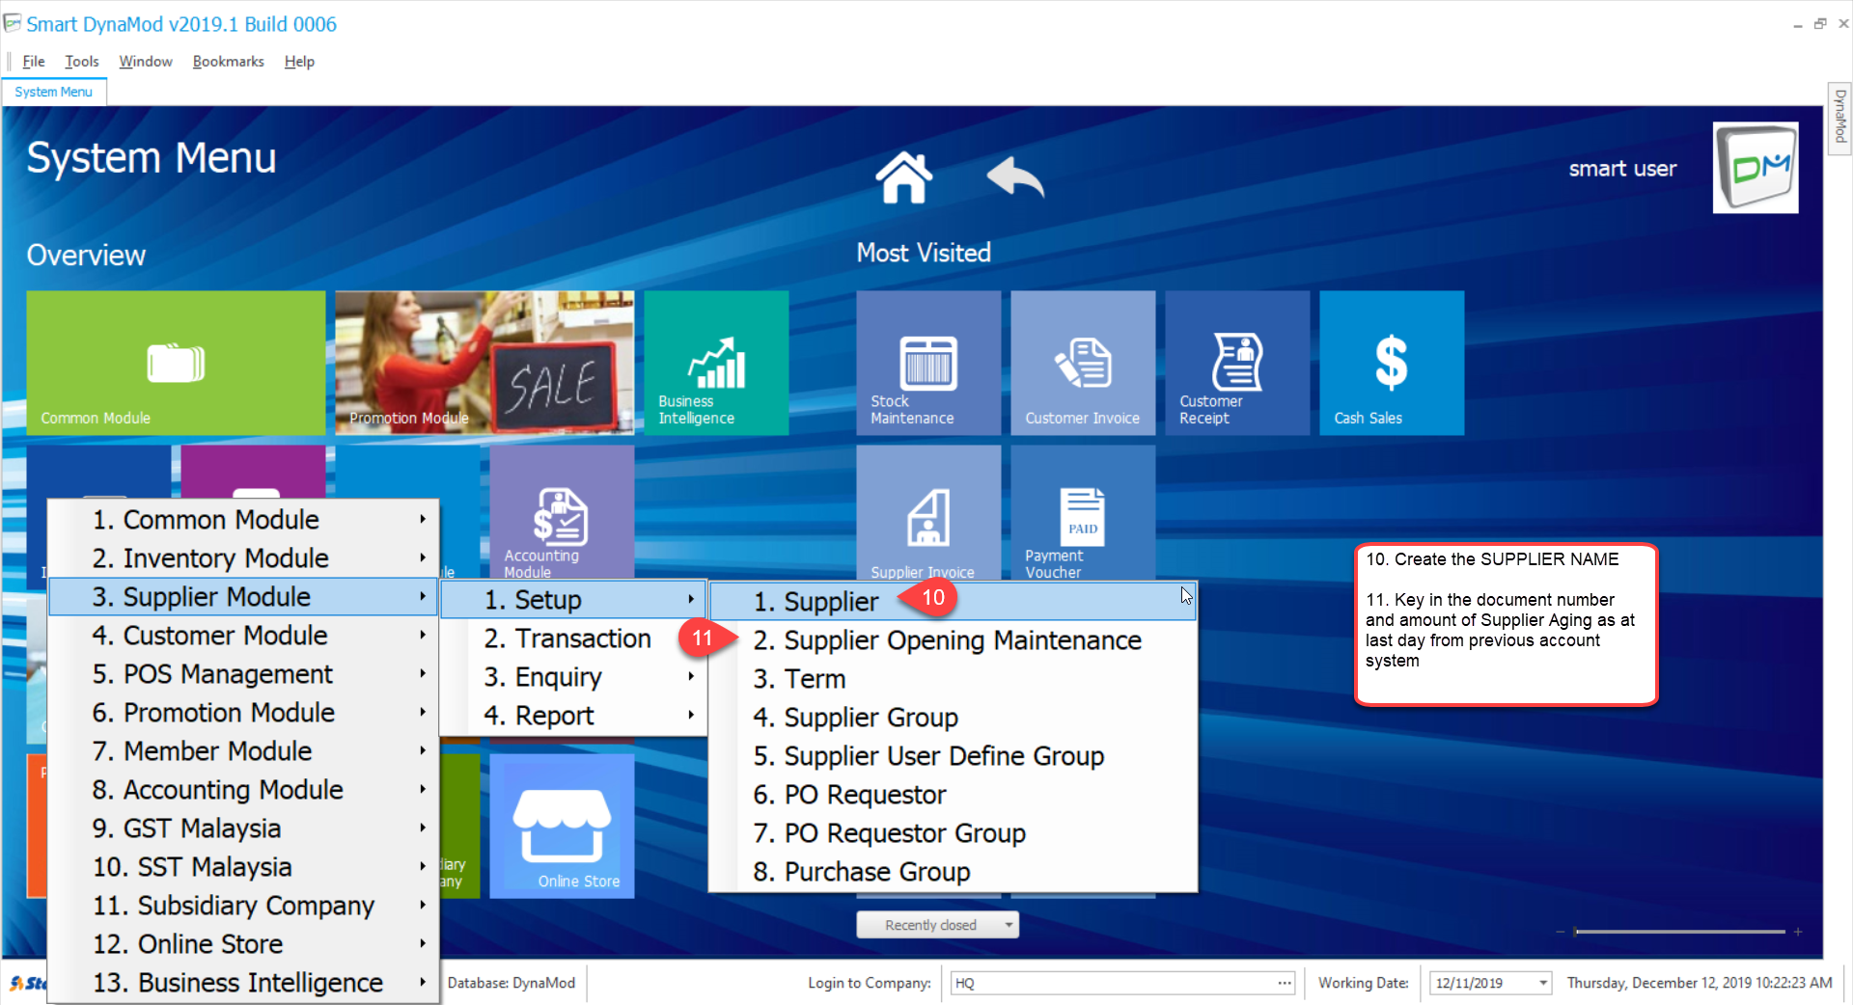Switch to the System Menu tab

54,92
